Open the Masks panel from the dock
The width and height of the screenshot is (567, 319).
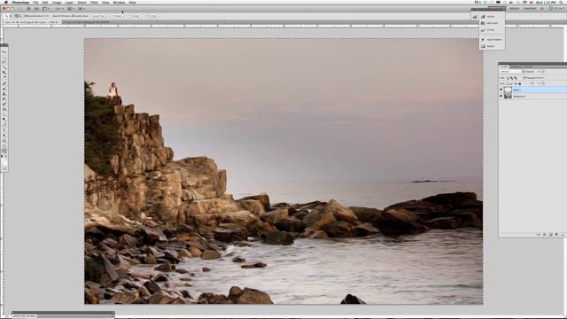click(x=487, y=46)
